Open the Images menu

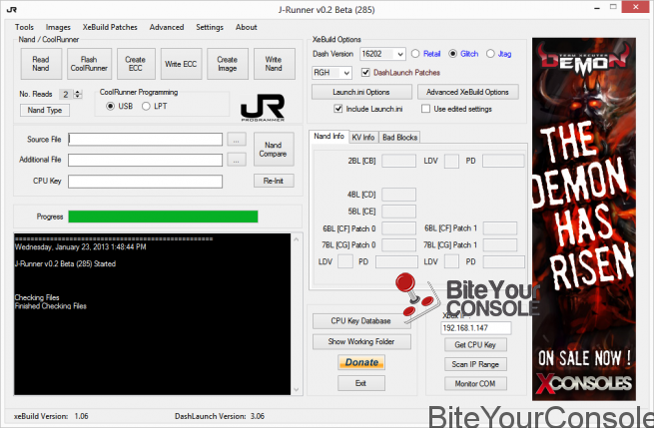point(58,27)
